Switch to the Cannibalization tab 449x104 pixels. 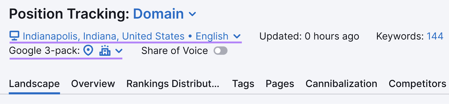pyautogui.click(x=342, y=84)
